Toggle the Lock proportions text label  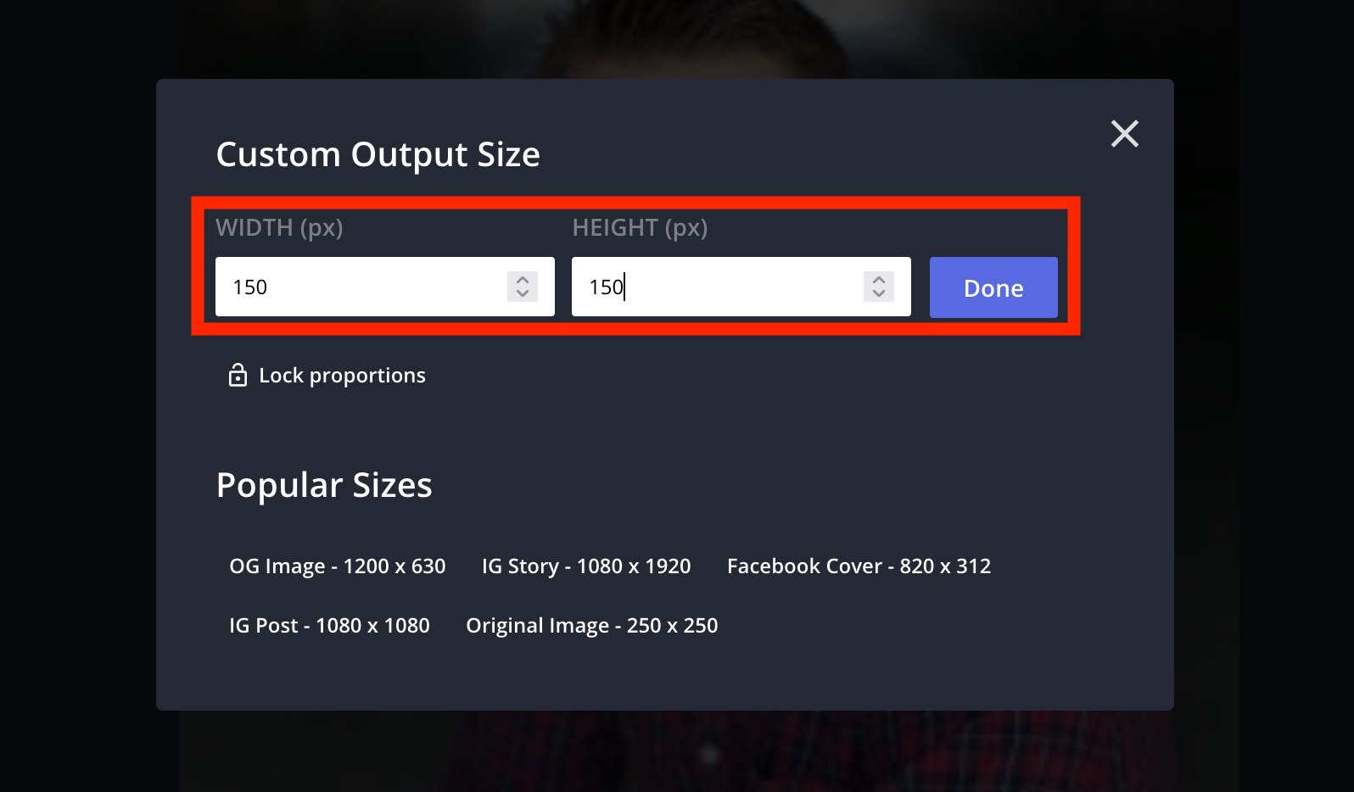[342, 375]
